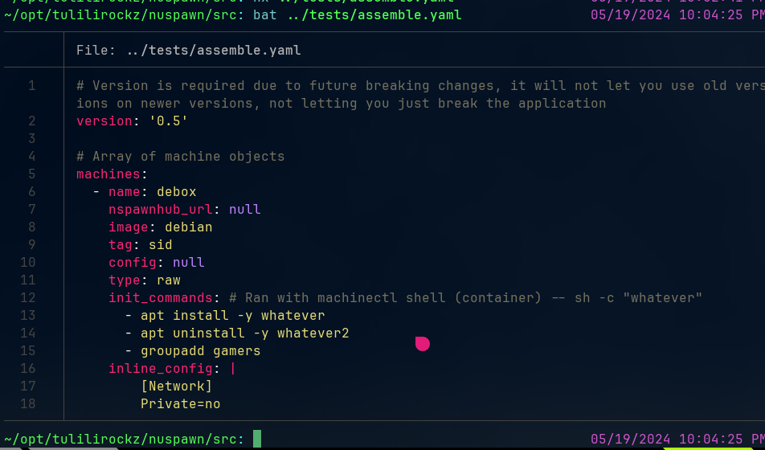Image resolution: width=765 pixels, height=450 pixels.
Task: Click the '[Network]' section text
Action: pyautogui.click(x=177, y=386)
